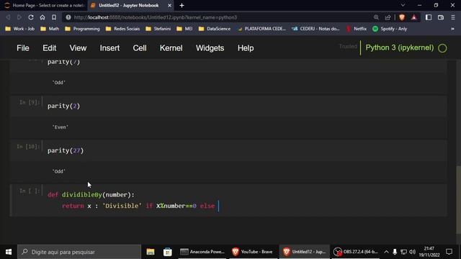Open Brave Wallet icon
The image size is (461, 259).
[440, 17]
